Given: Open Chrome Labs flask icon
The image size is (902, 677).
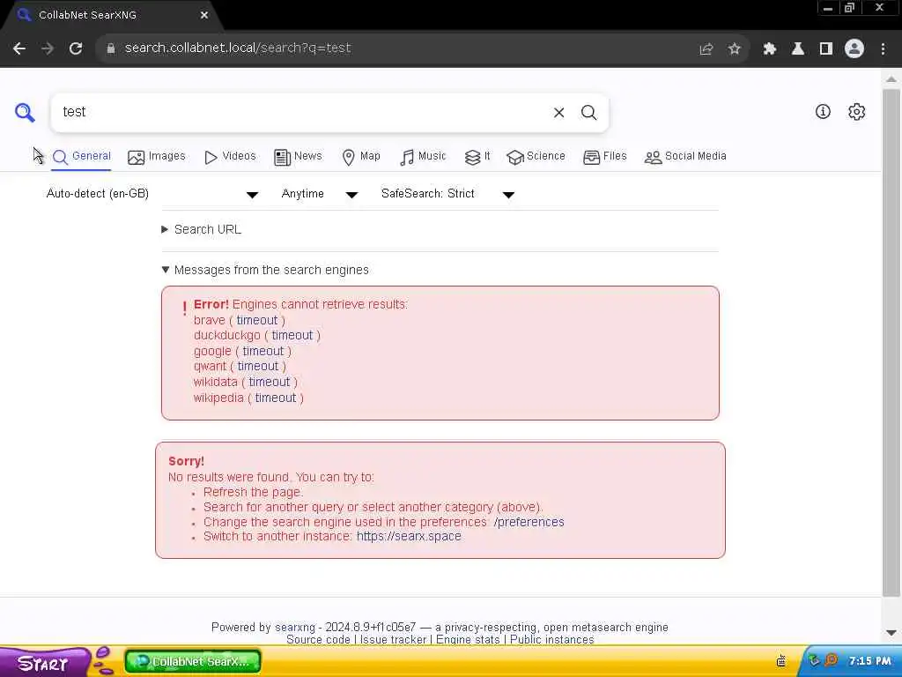Looking at the screenshot, I should pyautogui.click(x=797, y=49).
